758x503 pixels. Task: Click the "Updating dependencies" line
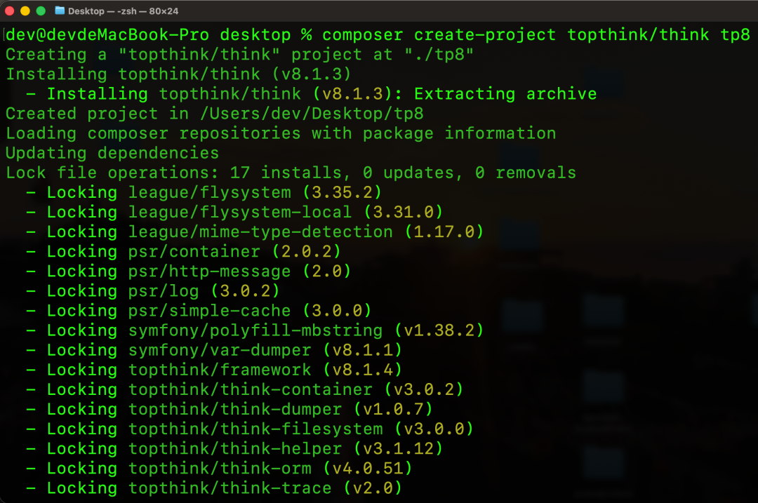[x=112, y=153]
